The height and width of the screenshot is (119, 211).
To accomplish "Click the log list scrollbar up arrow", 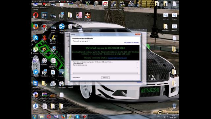I will point(137,62).
